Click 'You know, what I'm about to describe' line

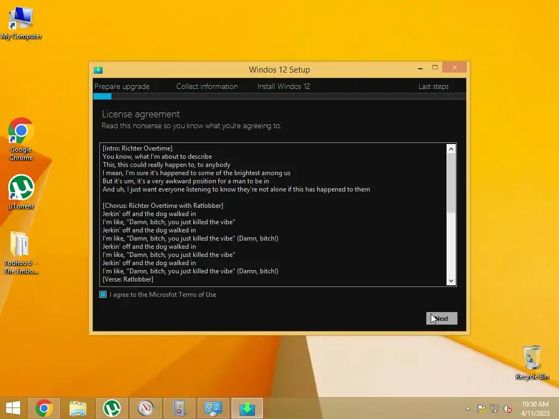tap(157, 157)
